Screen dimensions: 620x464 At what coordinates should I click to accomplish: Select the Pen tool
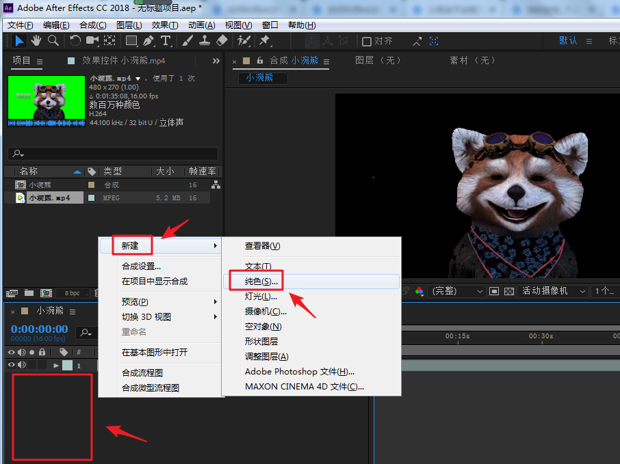(x=148, y=41)
